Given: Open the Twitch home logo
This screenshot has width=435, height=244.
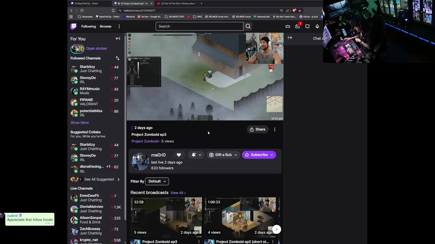Looking at the screenshot, I should pos(73,26).
